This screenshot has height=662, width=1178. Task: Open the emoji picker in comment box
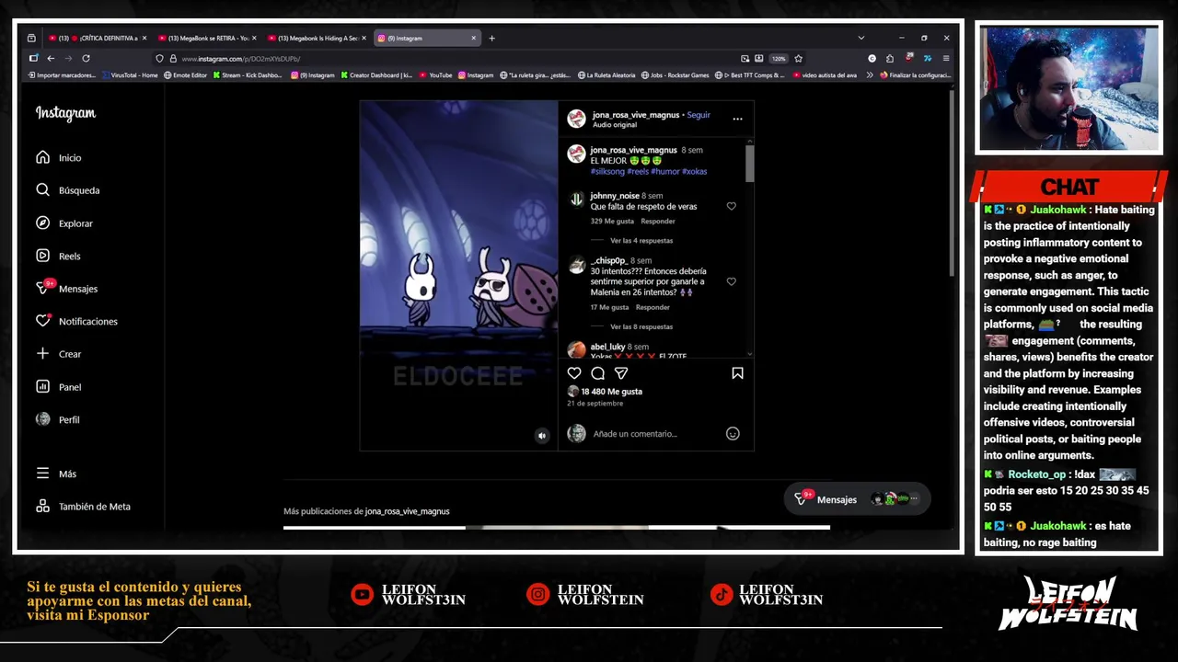click(733, 434)
